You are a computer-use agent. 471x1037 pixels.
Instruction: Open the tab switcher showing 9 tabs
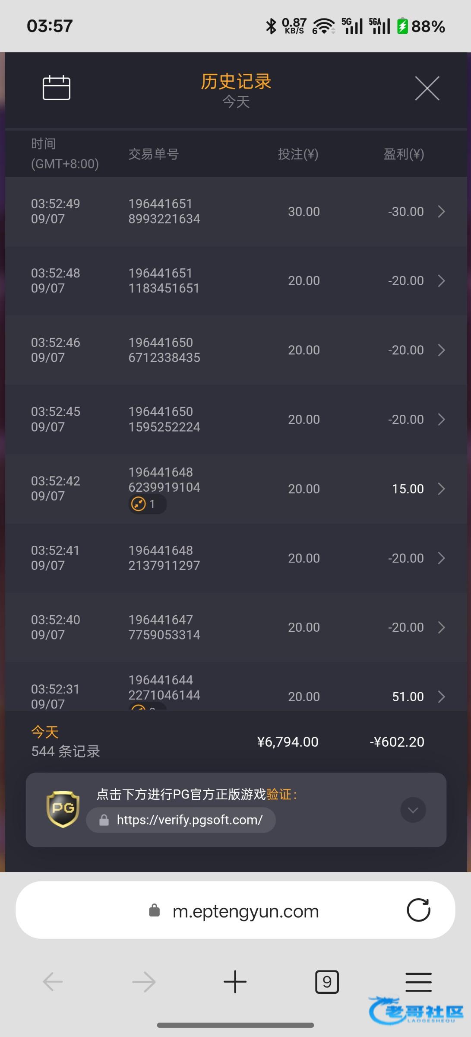click(x=327, y=982)
